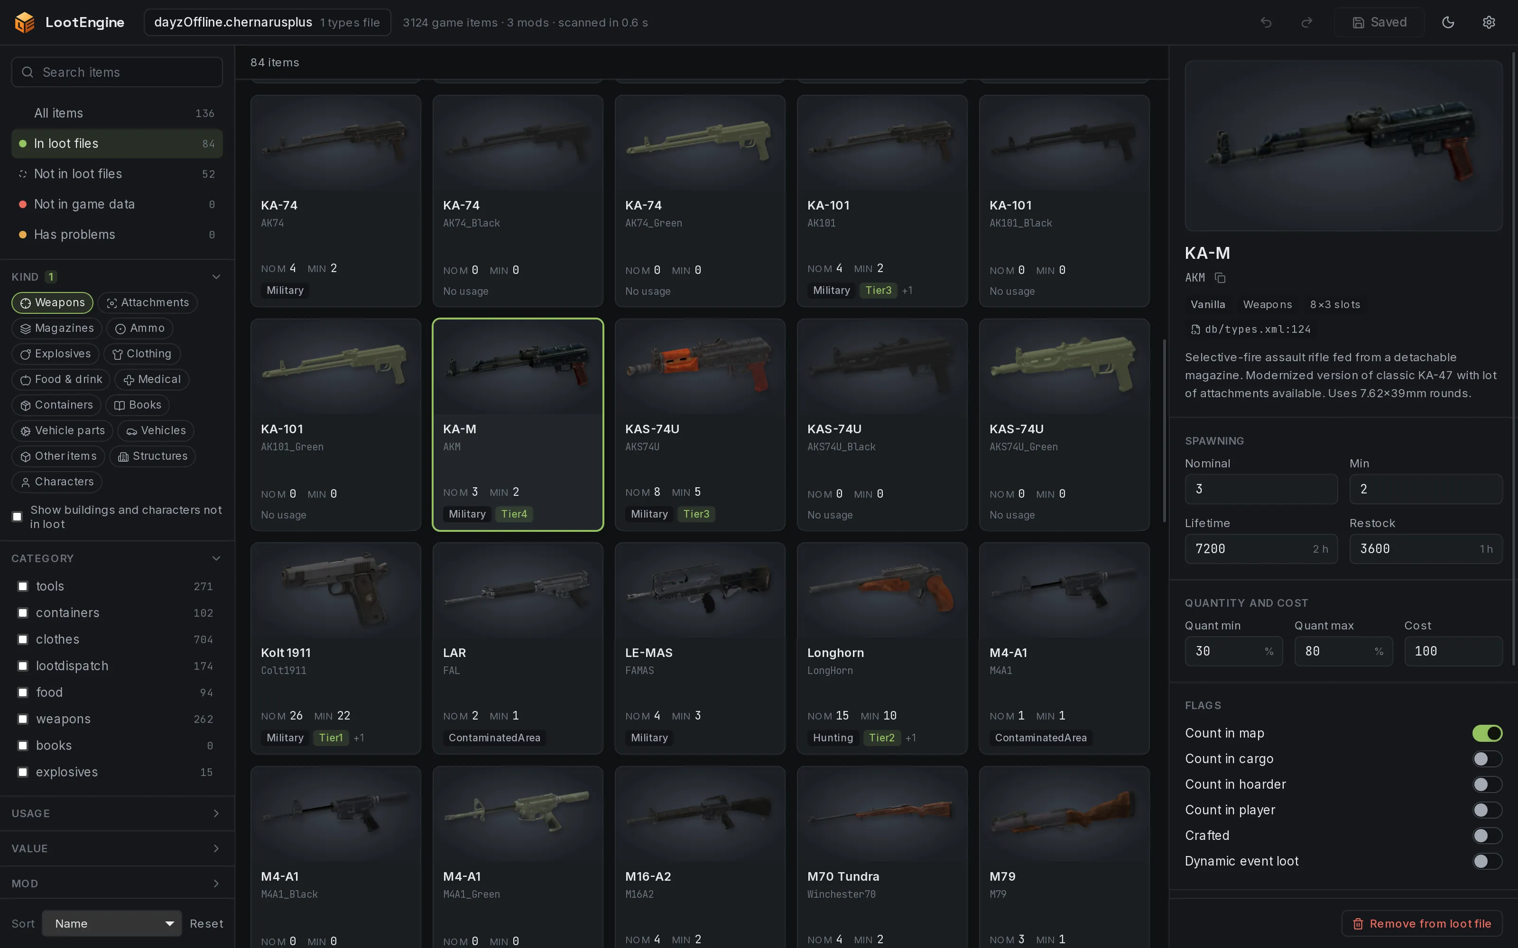Click the Nominal value field
This screenshot has height=948, width=1518.
[x=1261, y=490]
